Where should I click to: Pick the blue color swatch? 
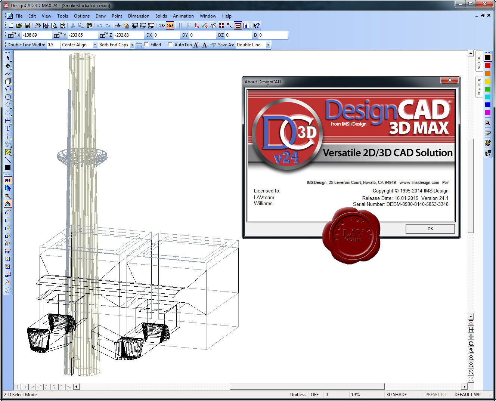coord(487,105)
